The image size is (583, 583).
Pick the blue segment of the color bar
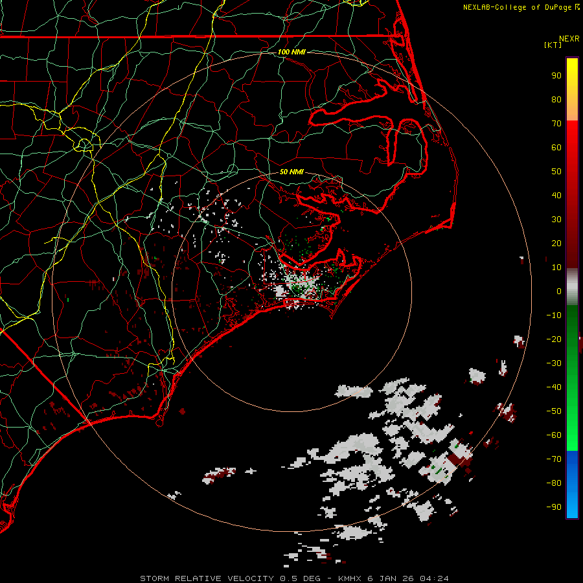coord(572,485)
